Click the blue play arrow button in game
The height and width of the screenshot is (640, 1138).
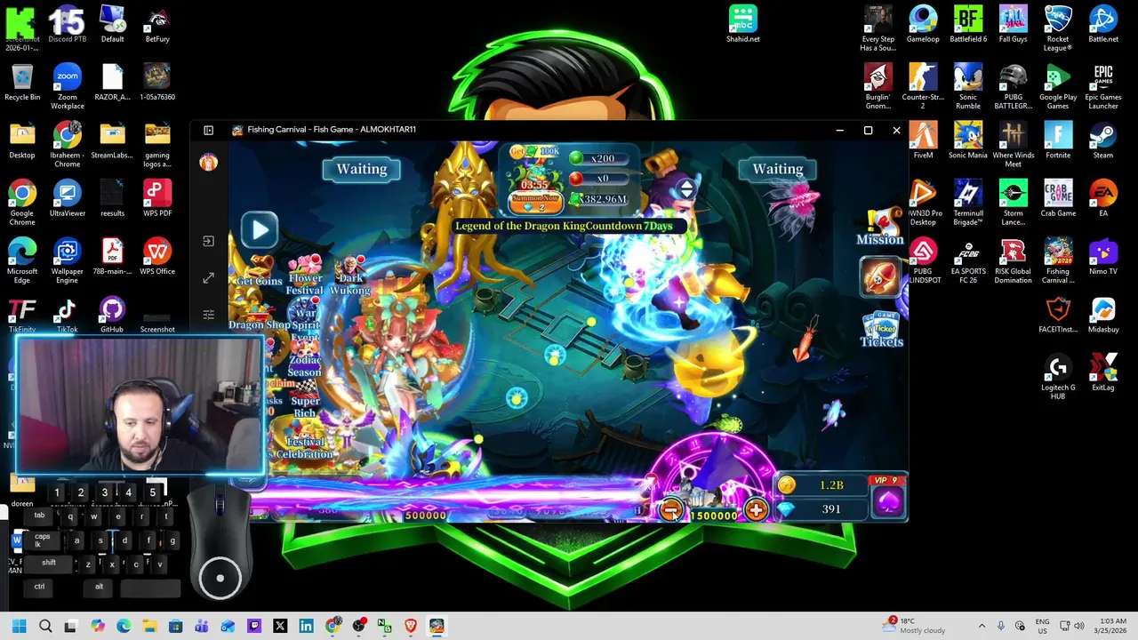(260, 230)
